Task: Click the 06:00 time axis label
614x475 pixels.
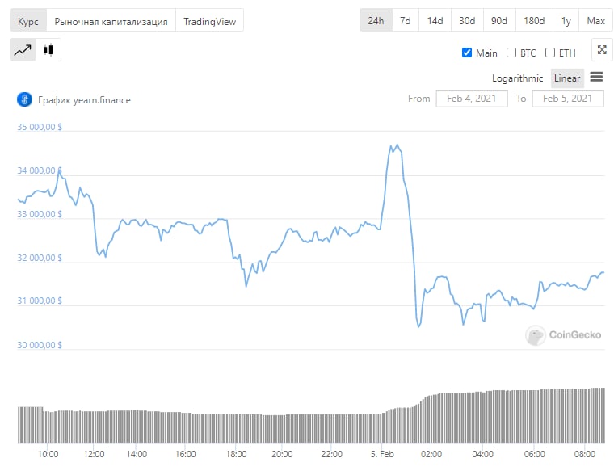Action: point(534,454)
